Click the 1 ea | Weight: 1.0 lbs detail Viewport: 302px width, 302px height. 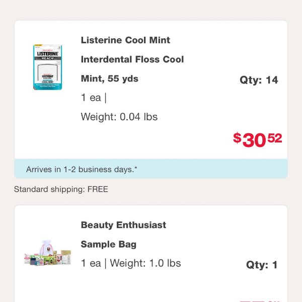coord(131,263)
